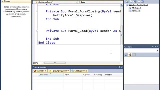Click the Property Pages icon in Свойства panel
This screenshot has width=160, height=90.
point(134,55)
